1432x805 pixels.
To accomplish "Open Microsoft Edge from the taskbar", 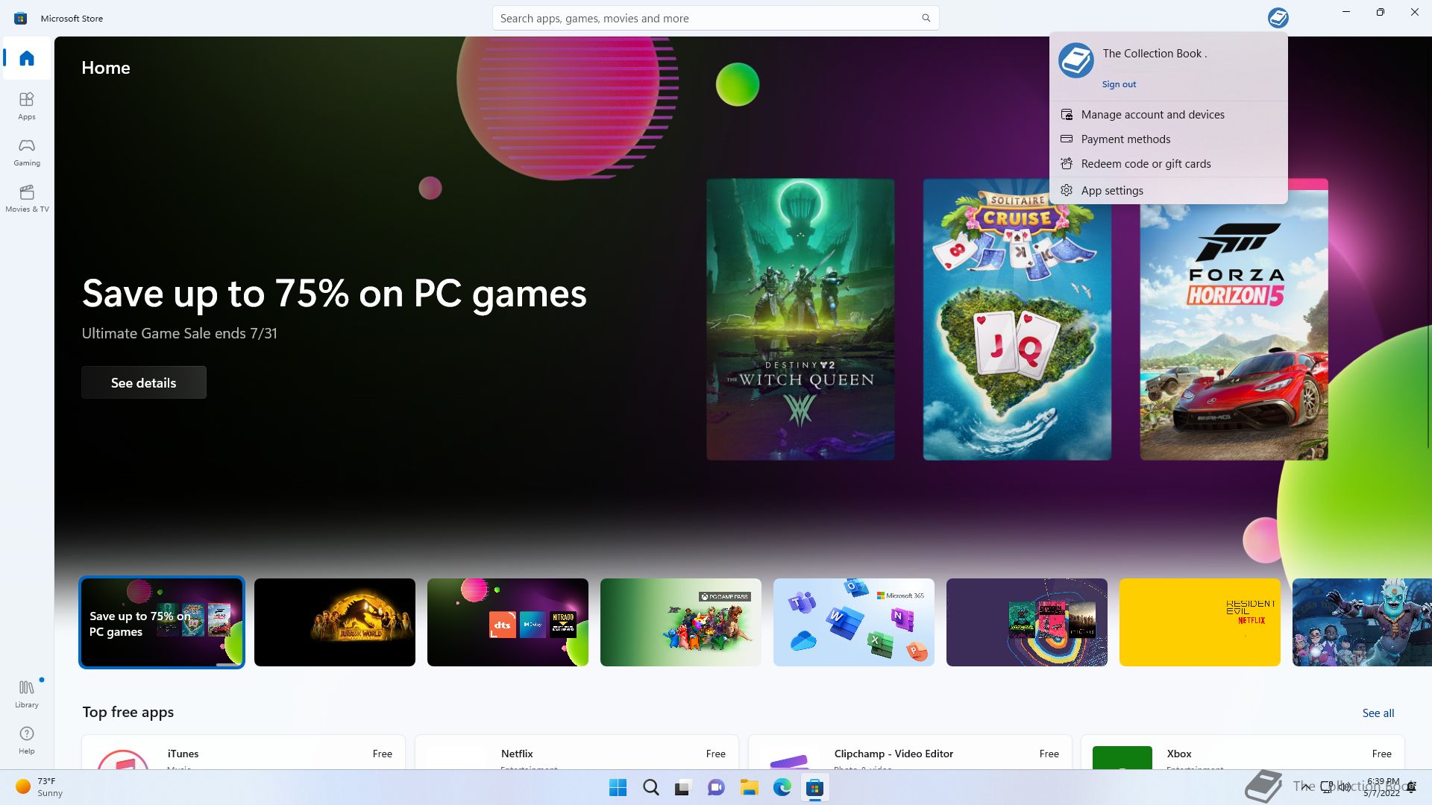I will click(x=782, y=788).
